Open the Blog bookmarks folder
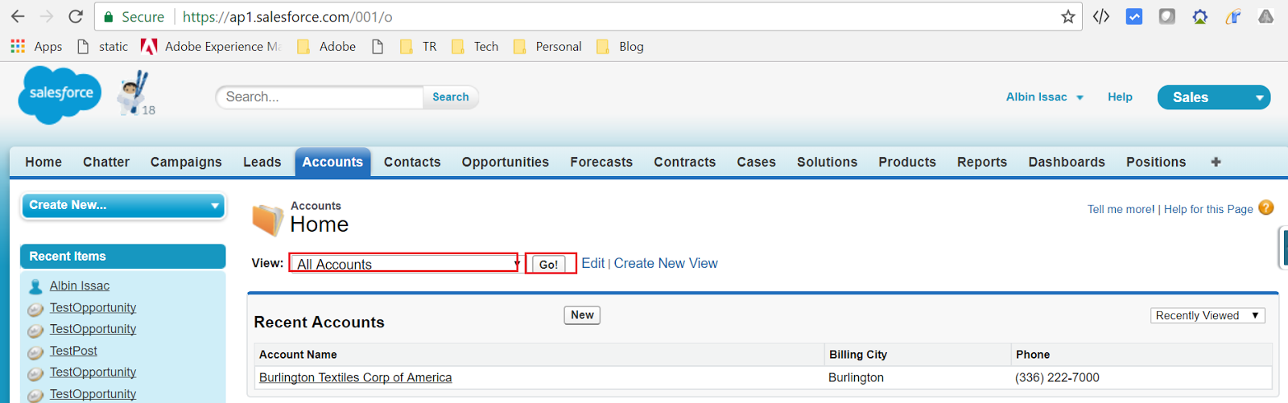This screenshot has height=403, width=1288. [x=620, y=47]
